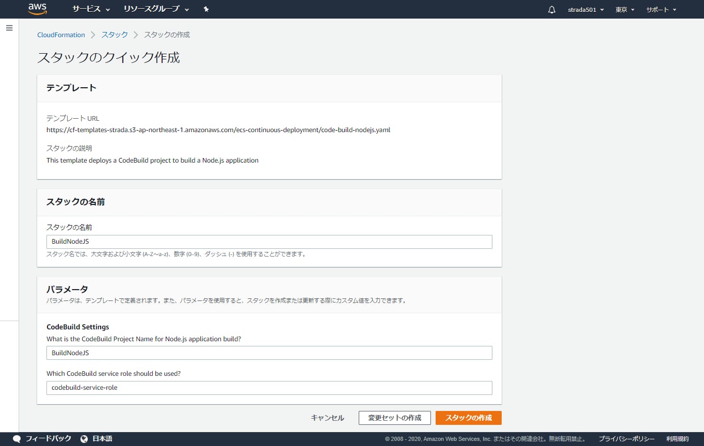
Task: Click the CodeBuild service role input field
Action: coord(269,388)
